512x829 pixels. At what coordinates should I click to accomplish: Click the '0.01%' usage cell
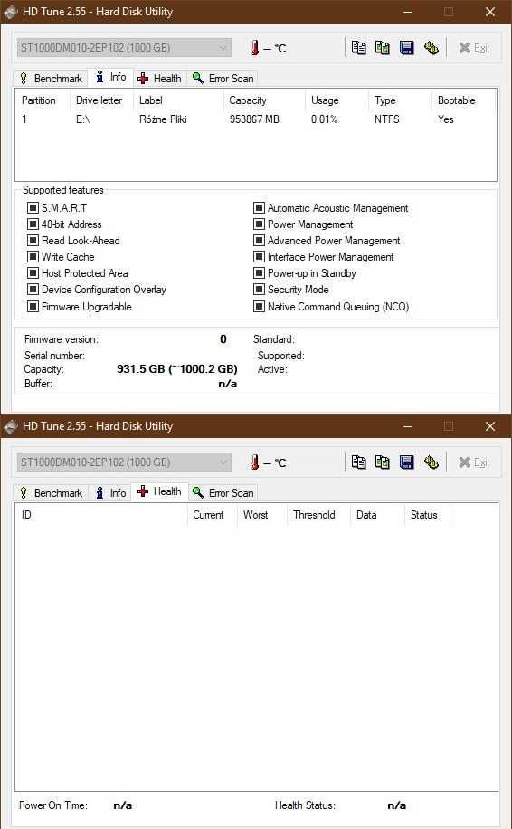click(x=325, y=119)
